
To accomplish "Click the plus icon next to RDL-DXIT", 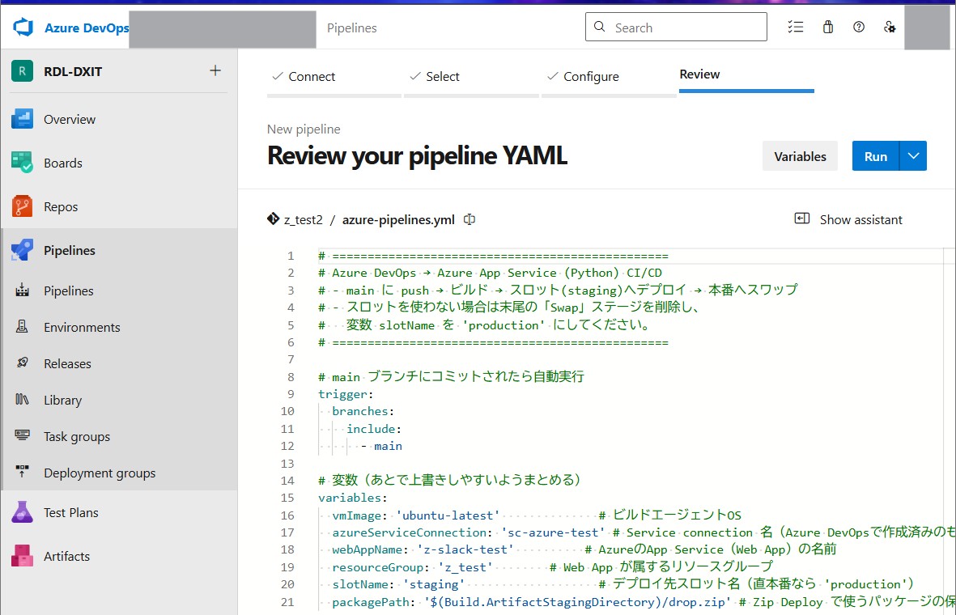I will coord(215,70).
